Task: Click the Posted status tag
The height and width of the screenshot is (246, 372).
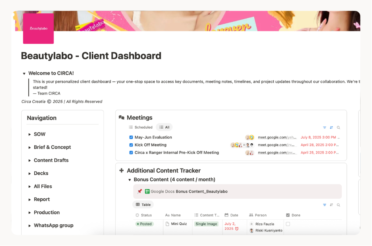Action: click(x=144, y=224)
